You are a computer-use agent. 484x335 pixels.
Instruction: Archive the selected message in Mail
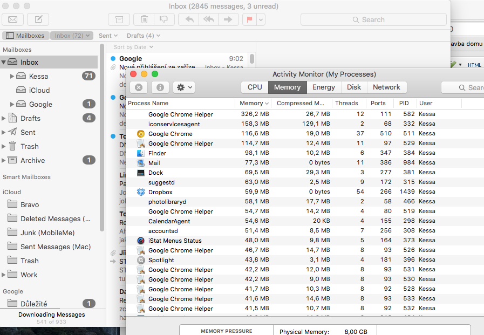[119, 19]
